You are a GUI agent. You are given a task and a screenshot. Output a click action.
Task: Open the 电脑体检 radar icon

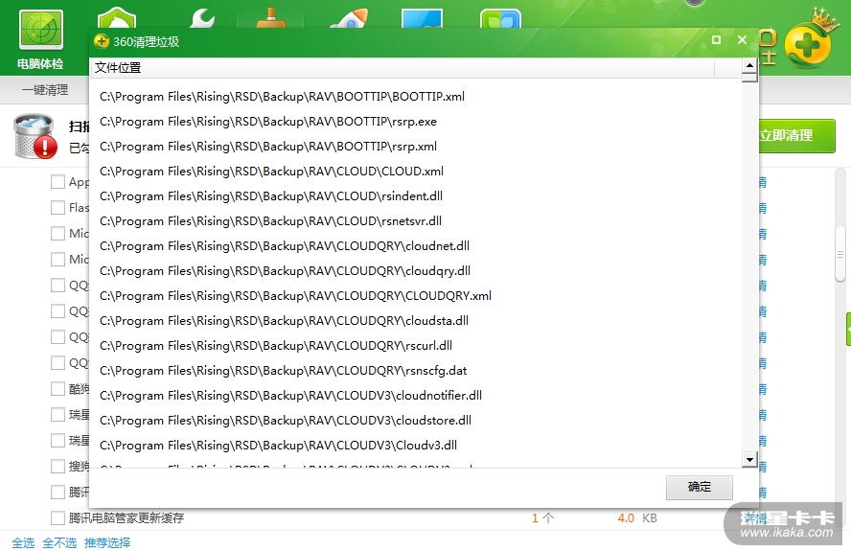click(41, 31)
